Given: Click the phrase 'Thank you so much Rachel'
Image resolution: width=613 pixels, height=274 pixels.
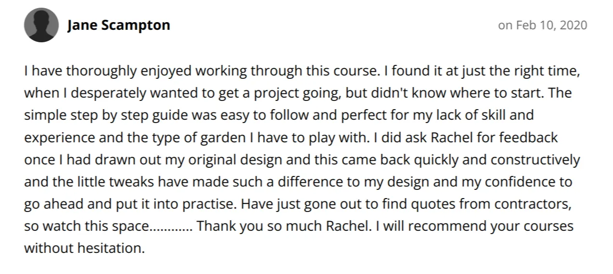Looking at the screenshot, I should (x=284, y=226).
